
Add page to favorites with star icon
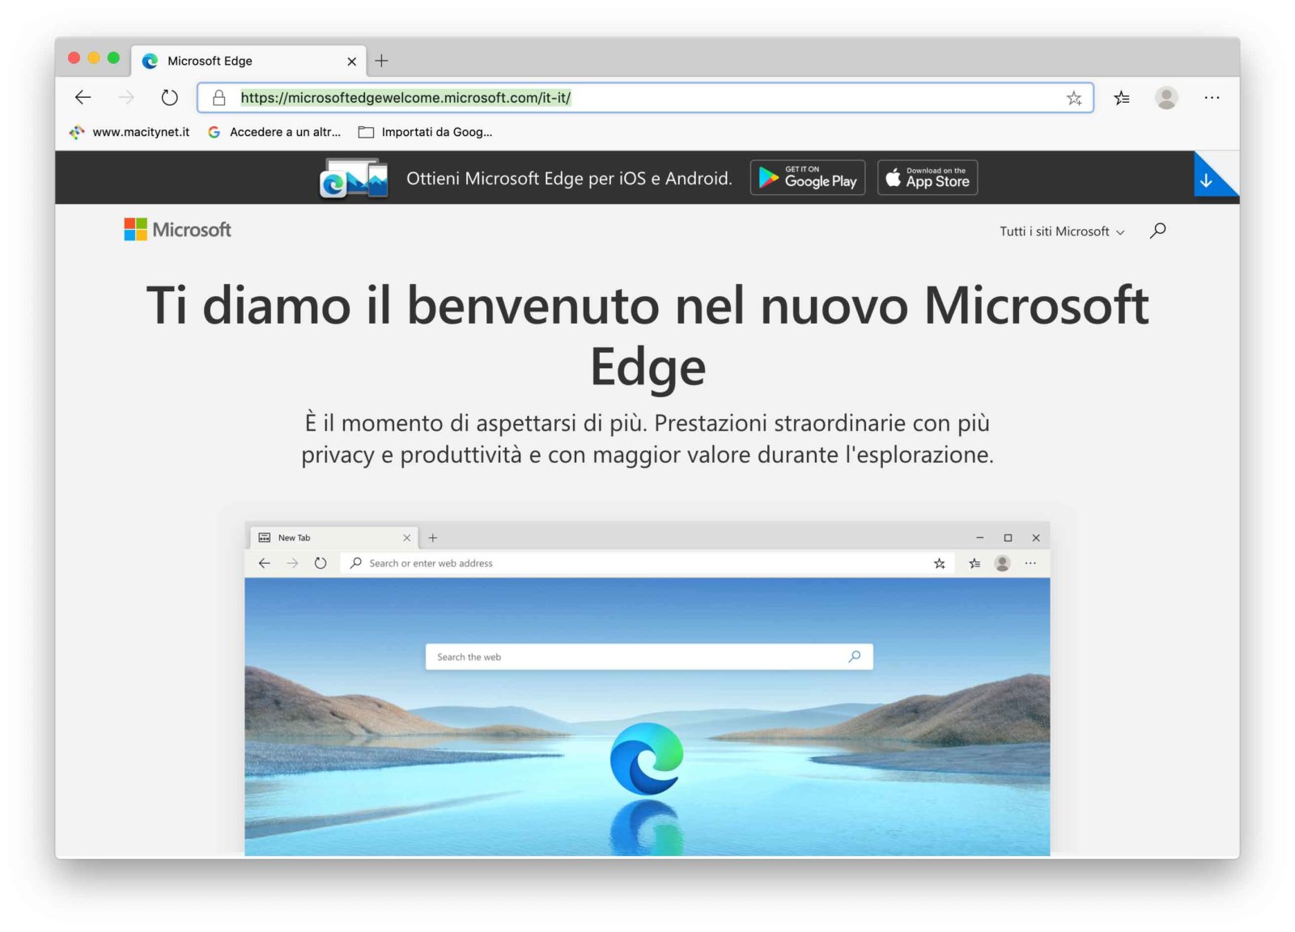1074,98
